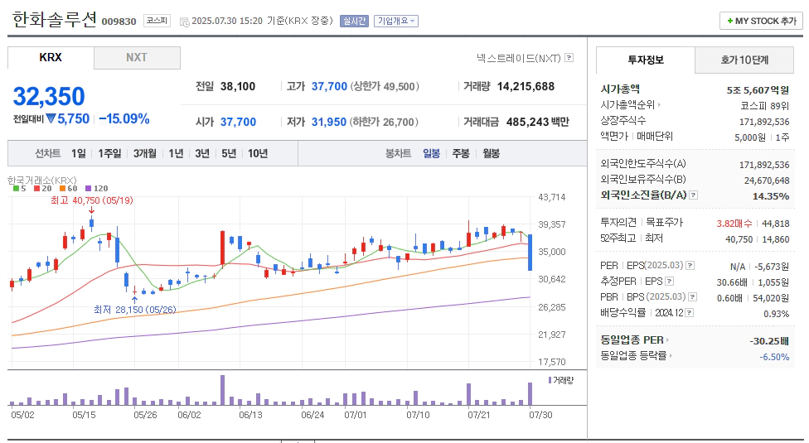The image size is (809, 443).
Task: Click the tall volume bar near 06/13
Action: coord(222,390)
